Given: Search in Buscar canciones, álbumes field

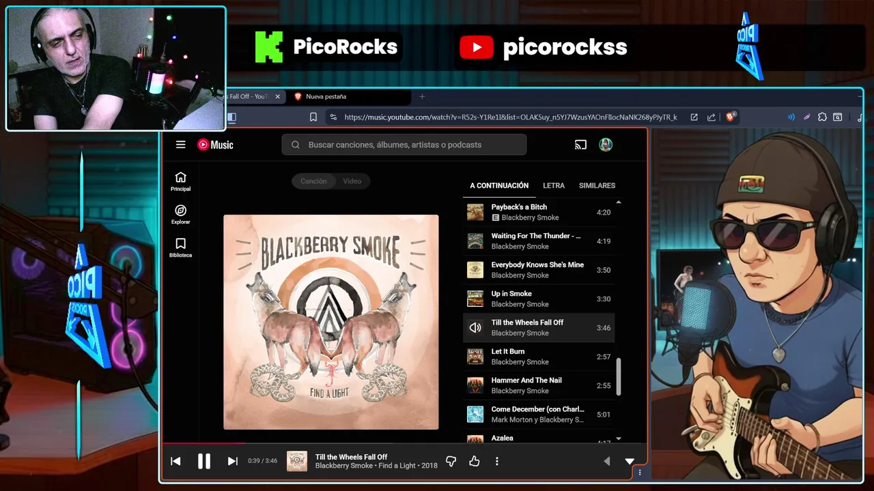Looking at the screenshot, I should tap(404, 145).
